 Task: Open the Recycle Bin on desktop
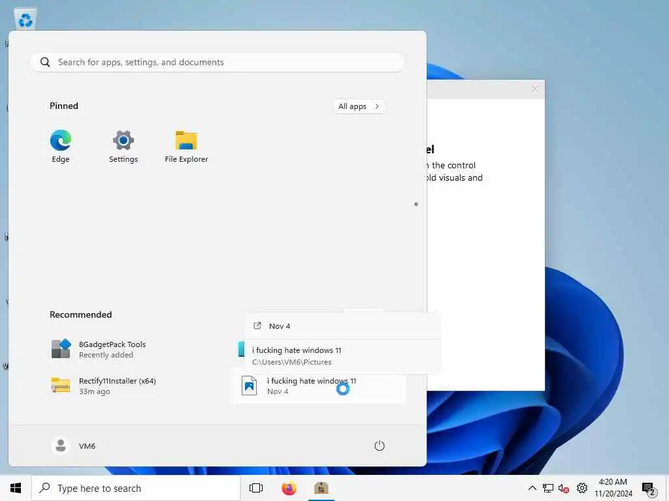click(x=25, y=19)
